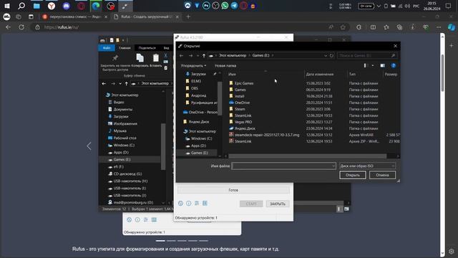458x258 pixels.
Task: Go back in the Открытие dialog
Action: tap(181, 56)
